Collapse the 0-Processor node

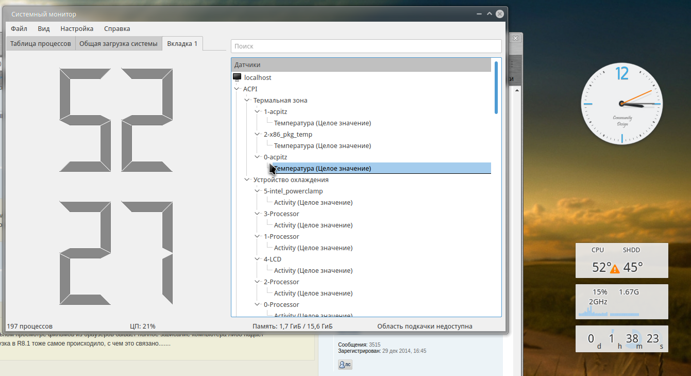tap(258, 304)
